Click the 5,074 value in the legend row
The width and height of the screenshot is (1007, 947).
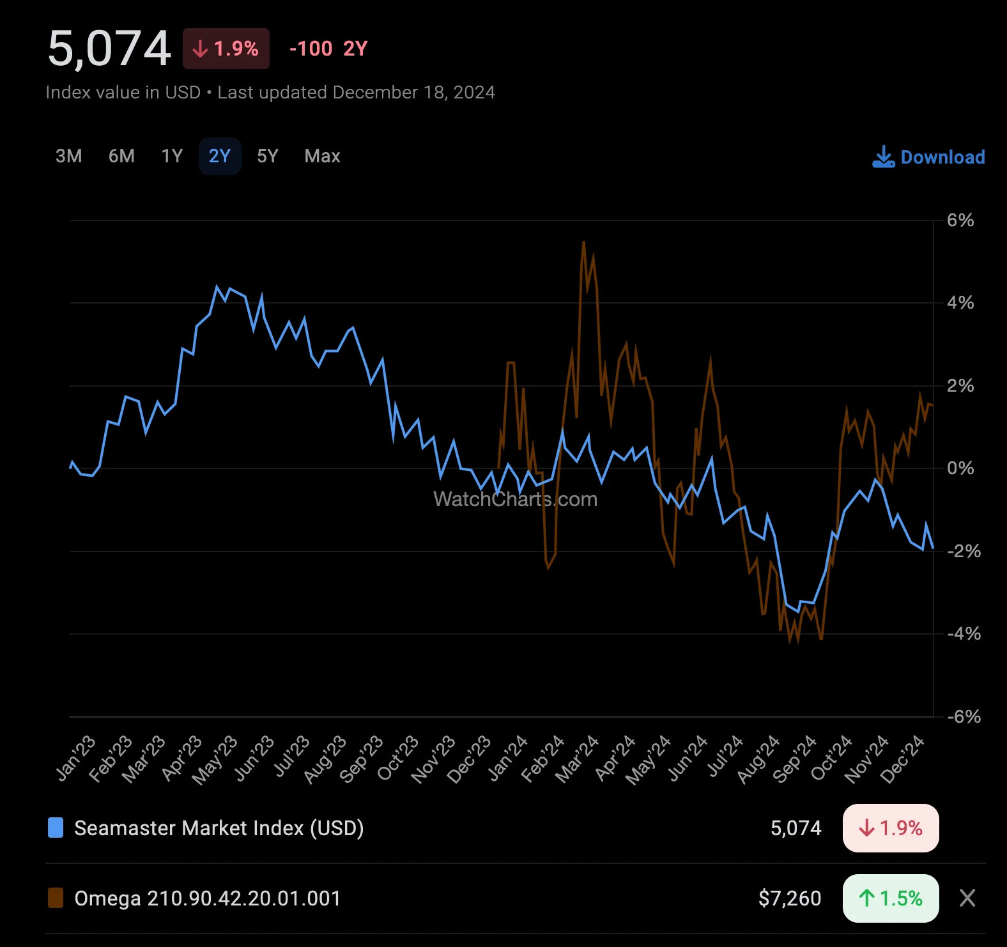(x=796, y=828)
